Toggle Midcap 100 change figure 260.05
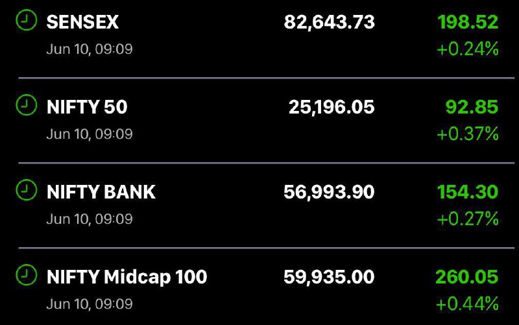 pyautogui.click(x=467, y=277)
